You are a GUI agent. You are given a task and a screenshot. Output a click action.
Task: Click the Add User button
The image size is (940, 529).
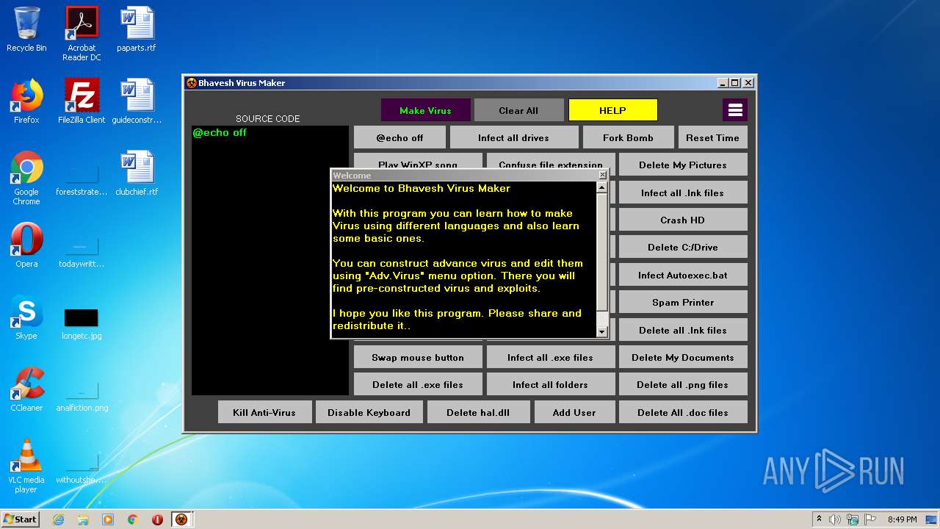pos(574,412)
